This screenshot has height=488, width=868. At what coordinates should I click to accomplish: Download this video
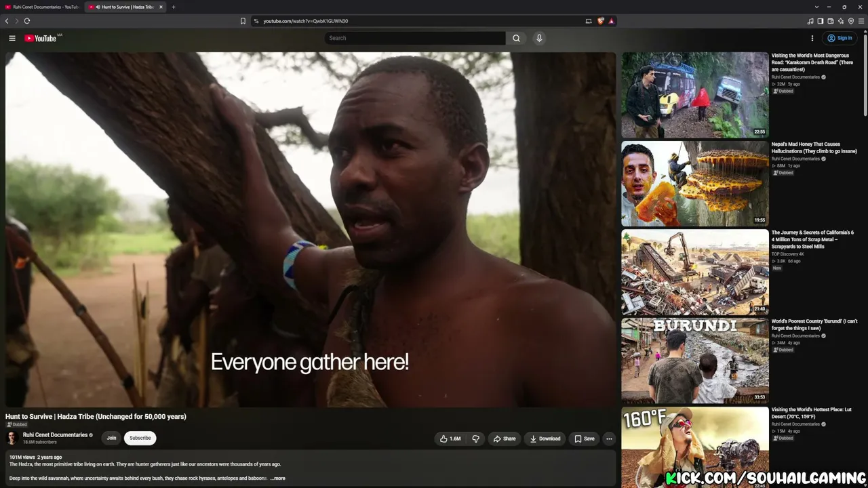coord(545,439)
